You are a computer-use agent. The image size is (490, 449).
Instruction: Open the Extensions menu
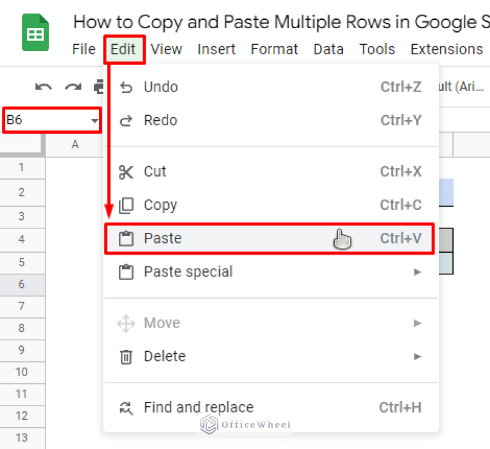[447, 49]
